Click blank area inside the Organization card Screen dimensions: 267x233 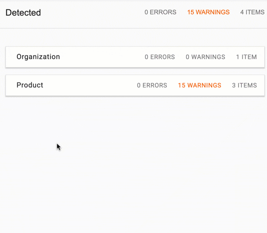click(x=102, y=57)
